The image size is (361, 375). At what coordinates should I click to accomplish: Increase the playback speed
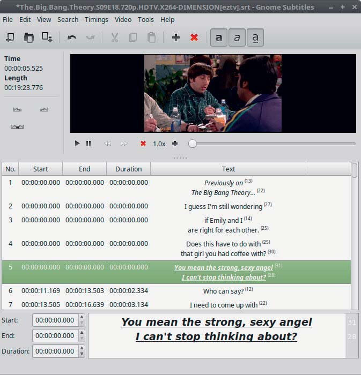[175, 144]
